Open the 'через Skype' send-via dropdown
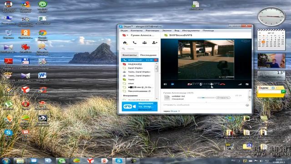291x164 pixels. (x=171, y=111)
